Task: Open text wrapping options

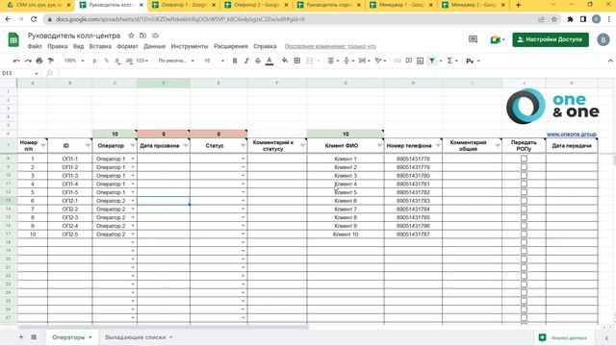Action: [x=364, y=61]
